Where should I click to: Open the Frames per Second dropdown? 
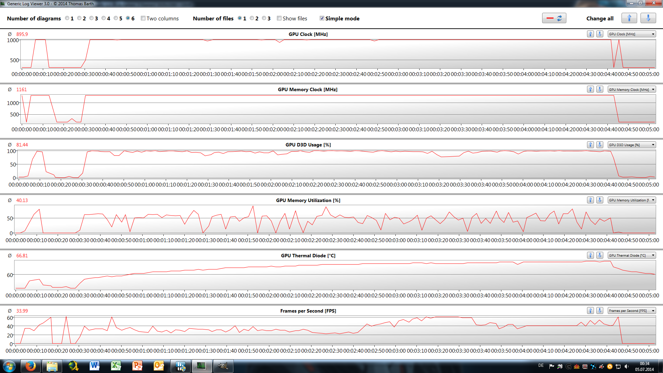coord(632,311)
